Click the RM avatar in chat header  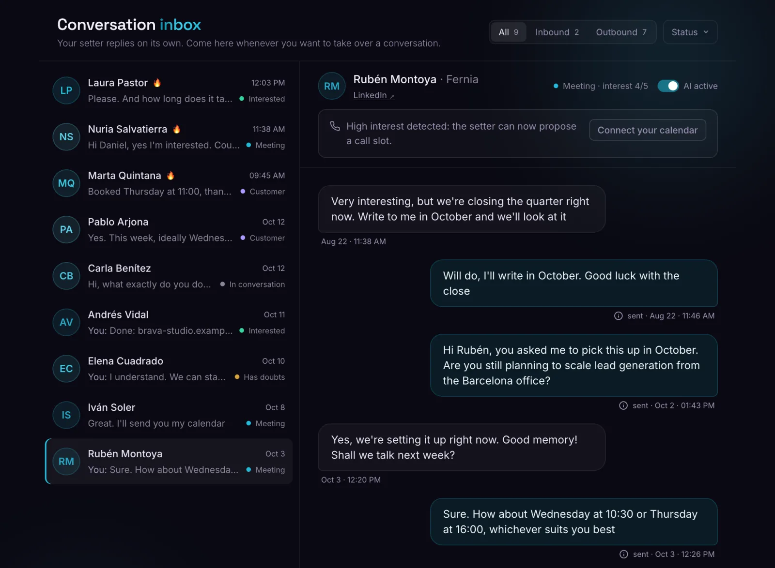(332, 86)
